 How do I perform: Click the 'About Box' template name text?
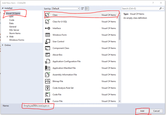[57, 55]
